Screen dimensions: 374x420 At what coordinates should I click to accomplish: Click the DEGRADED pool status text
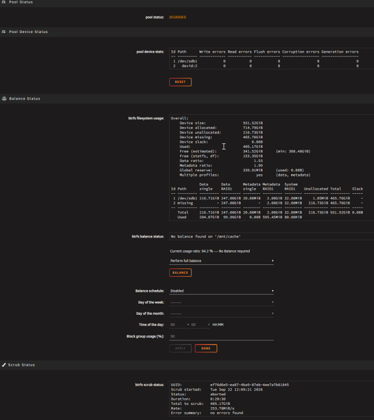pos(177,17)
